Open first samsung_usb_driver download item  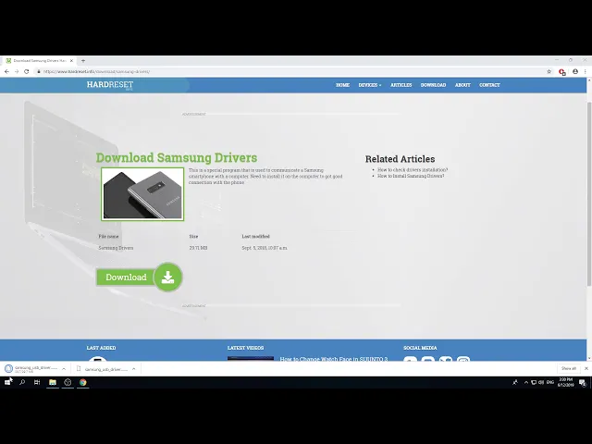point(31,368)
